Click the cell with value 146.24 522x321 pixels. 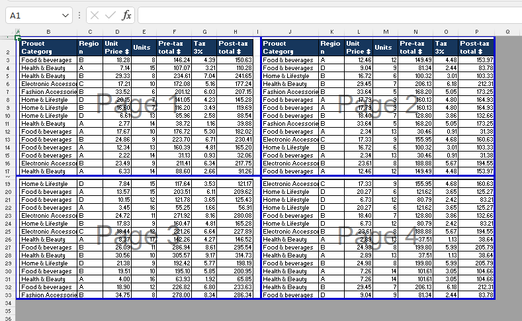[x=174, y=60]
